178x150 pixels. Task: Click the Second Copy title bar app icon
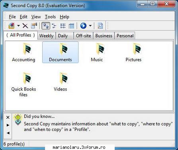coord(6,6)
